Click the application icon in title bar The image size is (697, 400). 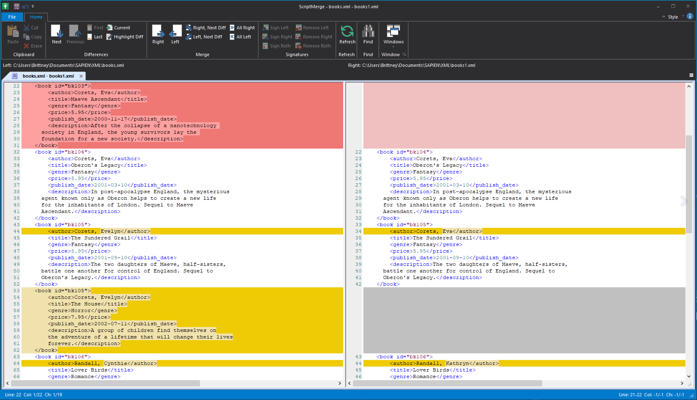(6, 6)
